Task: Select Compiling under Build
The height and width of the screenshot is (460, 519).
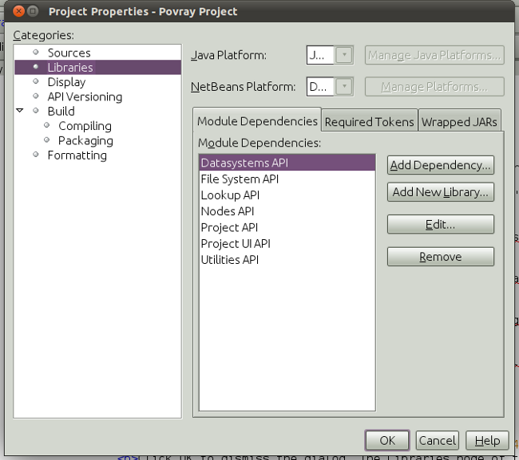Action: [x=85, y=126]
